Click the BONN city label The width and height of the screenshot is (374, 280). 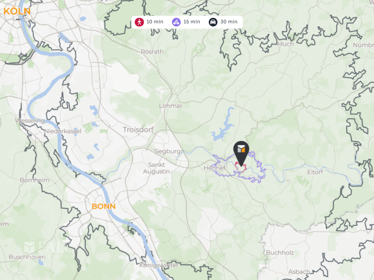tap(103, 206)
